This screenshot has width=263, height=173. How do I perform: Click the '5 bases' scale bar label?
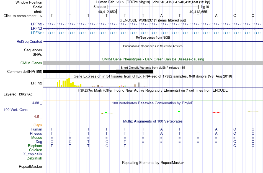(x=100, y=7)
